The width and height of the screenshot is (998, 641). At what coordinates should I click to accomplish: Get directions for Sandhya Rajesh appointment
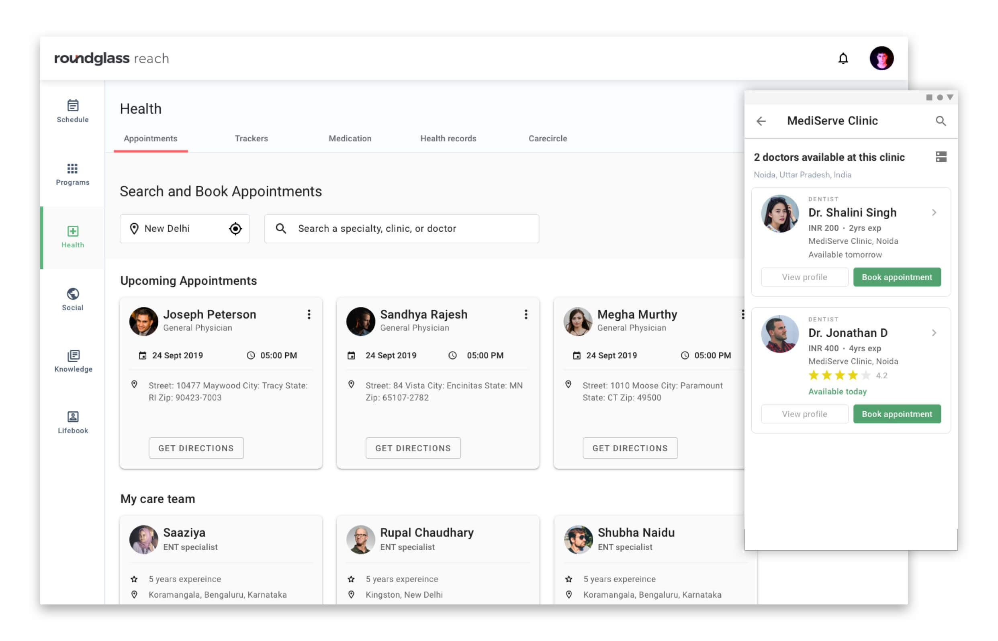tap(413, 448)
